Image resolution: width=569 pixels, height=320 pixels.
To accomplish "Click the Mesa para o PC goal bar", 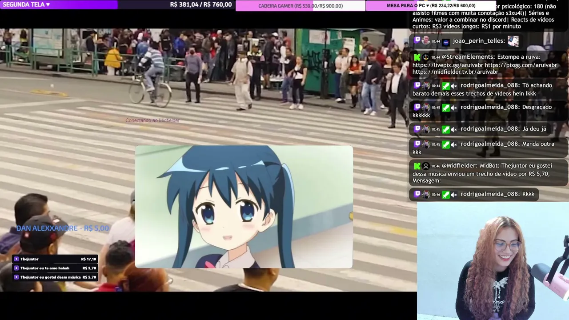I will tap(431, 6).
